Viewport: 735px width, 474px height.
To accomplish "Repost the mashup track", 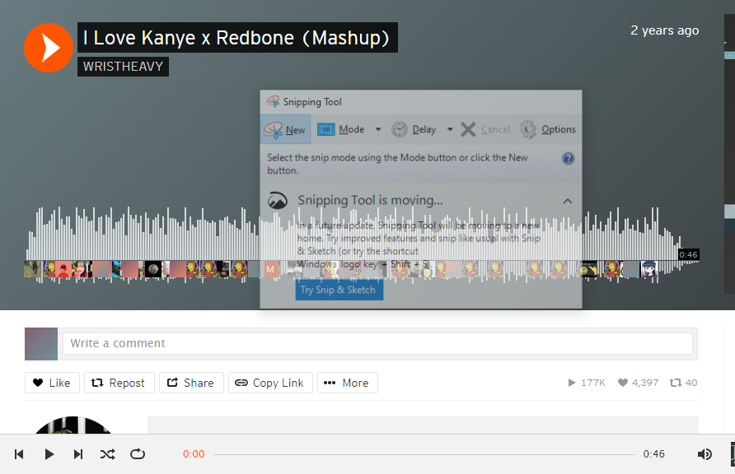I will pos(118,383).
